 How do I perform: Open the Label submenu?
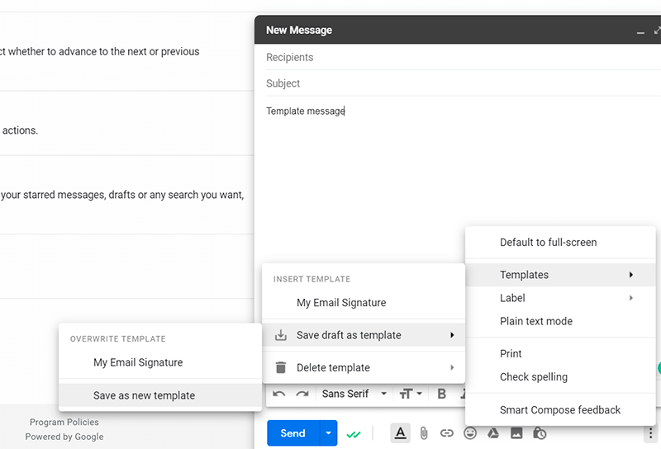tap(560, 298)
